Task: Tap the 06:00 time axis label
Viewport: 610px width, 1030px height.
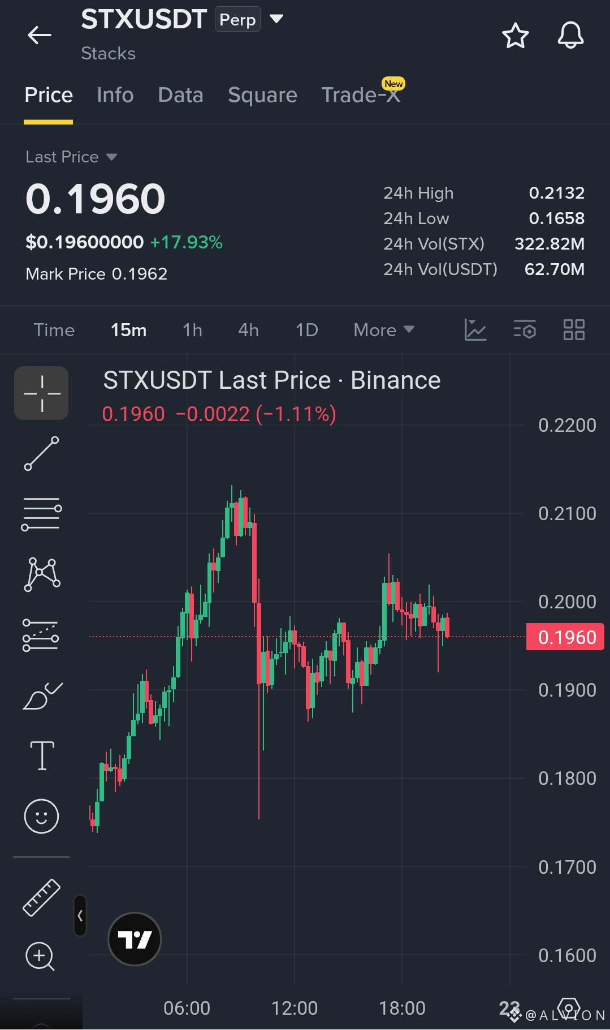Action: coord(187,1008)
